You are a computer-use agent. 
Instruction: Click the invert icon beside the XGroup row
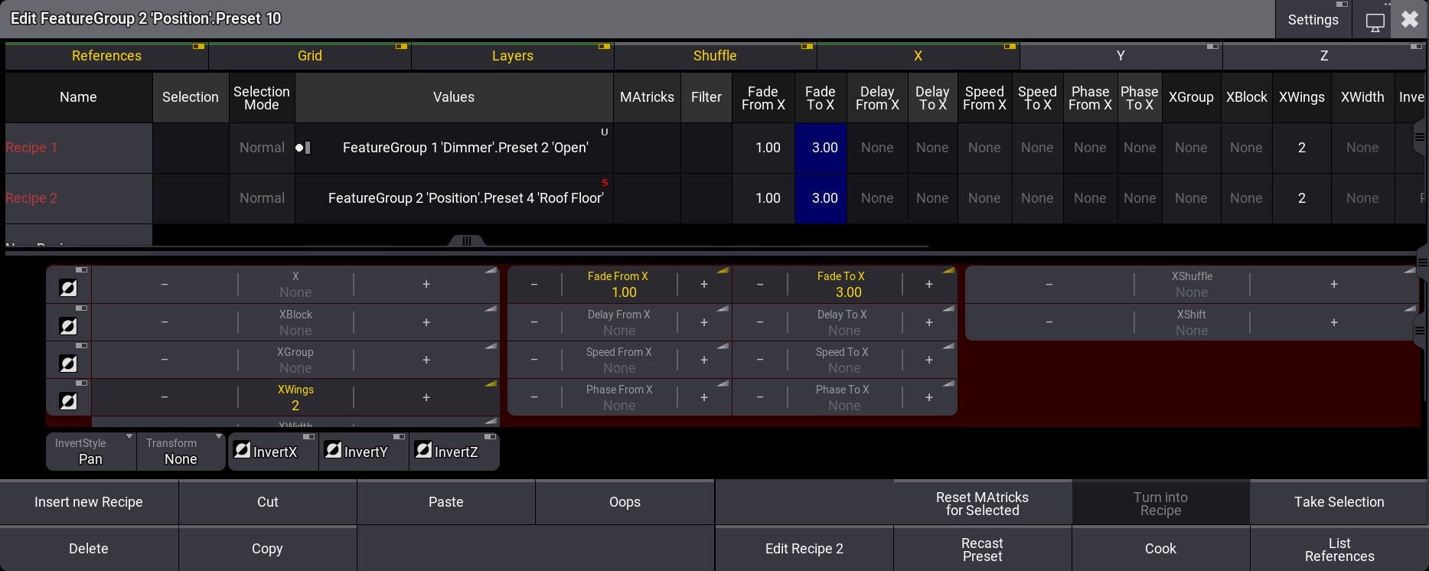click(x=68, y=364)
